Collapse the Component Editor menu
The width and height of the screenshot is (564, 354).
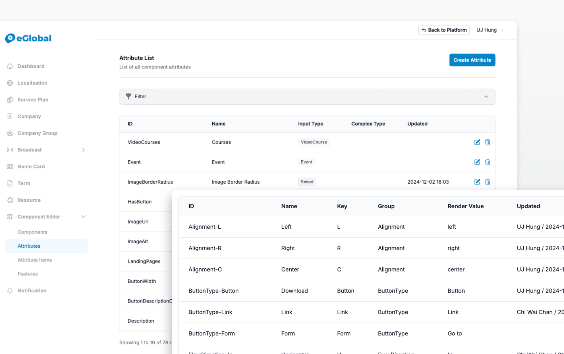83,217
